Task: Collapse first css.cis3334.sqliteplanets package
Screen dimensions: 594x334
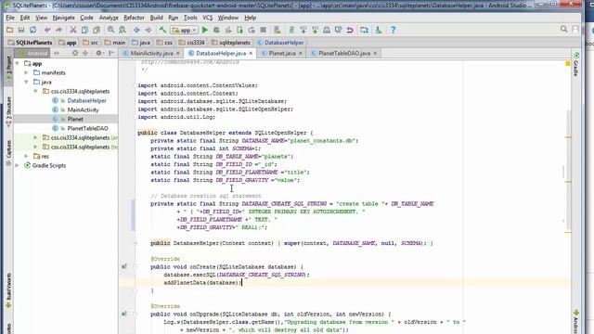Action: pyautogui.click(x=35, y=91)
